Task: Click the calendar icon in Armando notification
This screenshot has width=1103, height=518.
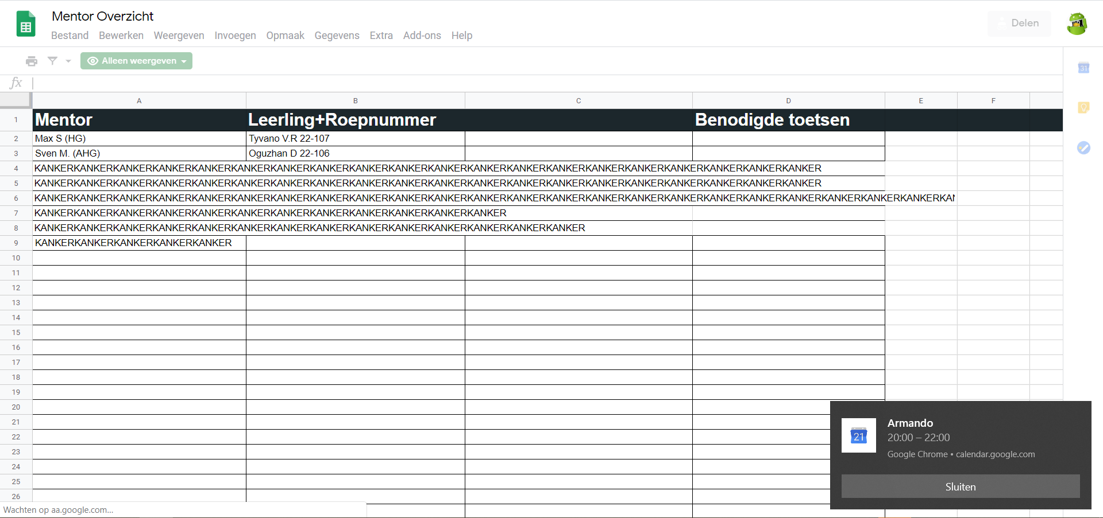Action: pyautogui.click(x=858, y=435)
